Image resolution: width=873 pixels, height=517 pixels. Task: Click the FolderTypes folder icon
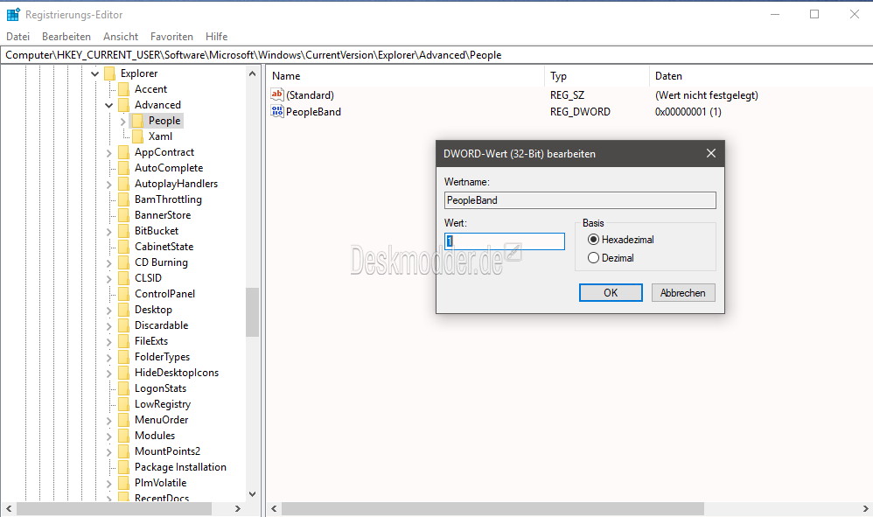pos(123,357)
